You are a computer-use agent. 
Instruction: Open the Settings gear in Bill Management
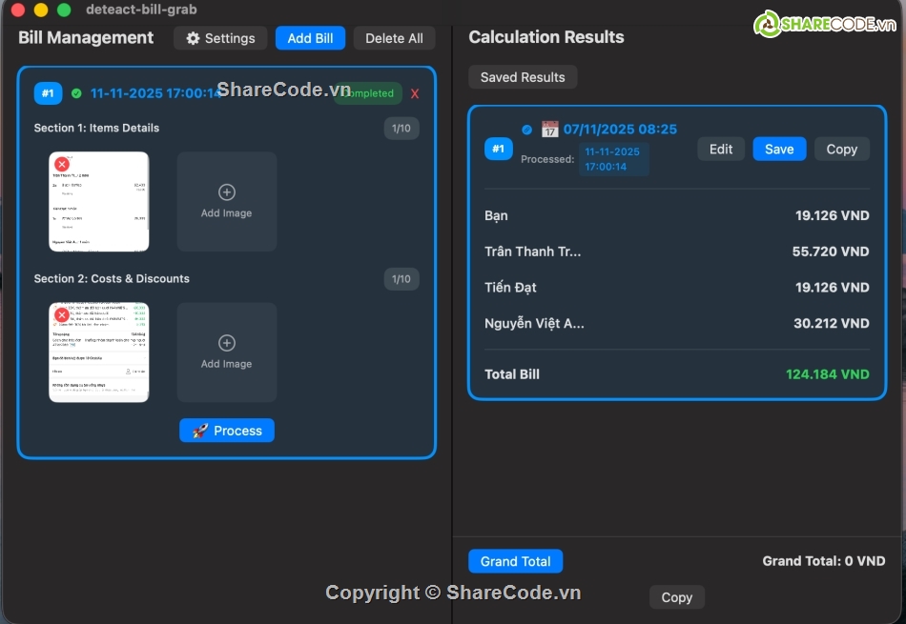point(194,38)
